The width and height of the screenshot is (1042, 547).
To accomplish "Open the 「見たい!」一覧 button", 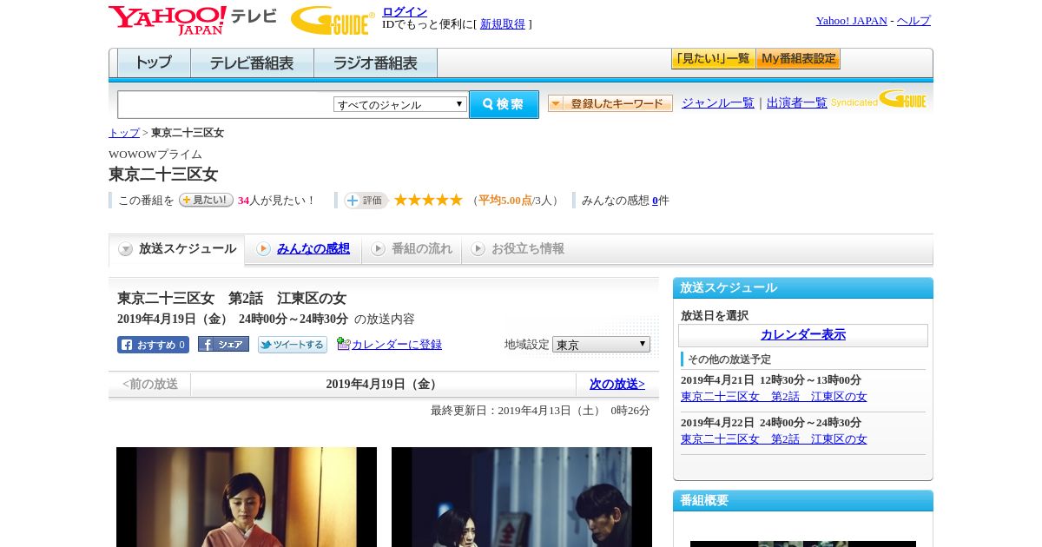I will [713, 59].
